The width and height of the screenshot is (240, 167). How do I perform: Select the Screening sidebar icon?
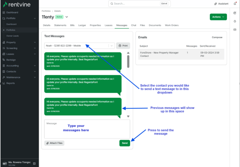coord(4,48)
